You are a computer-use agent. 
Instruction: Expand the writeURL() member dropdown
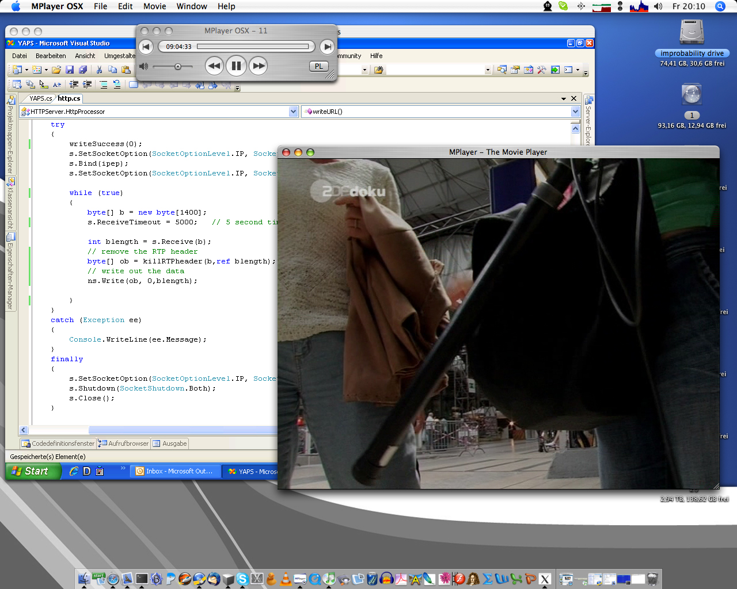click(x=575, y=112)
